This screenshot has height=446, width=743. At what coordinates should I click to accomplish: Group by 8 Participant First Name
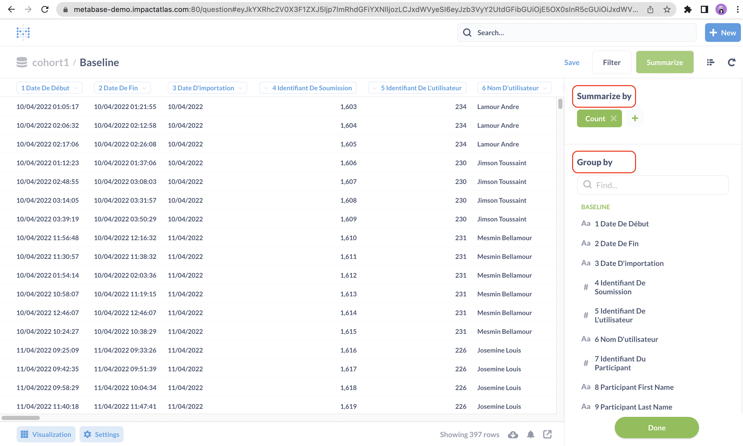coord(634,387)
